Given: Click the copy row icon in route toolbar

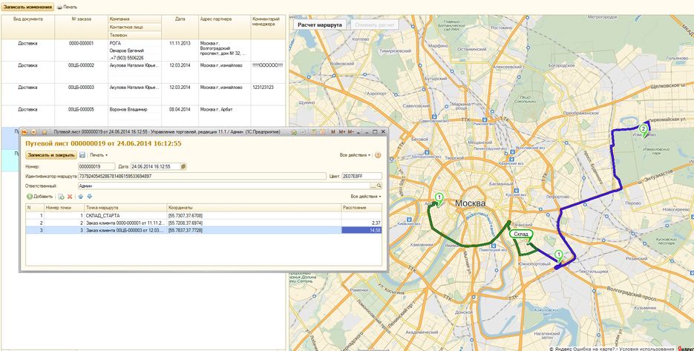Looking at the screenshot, I should point(62,197).
